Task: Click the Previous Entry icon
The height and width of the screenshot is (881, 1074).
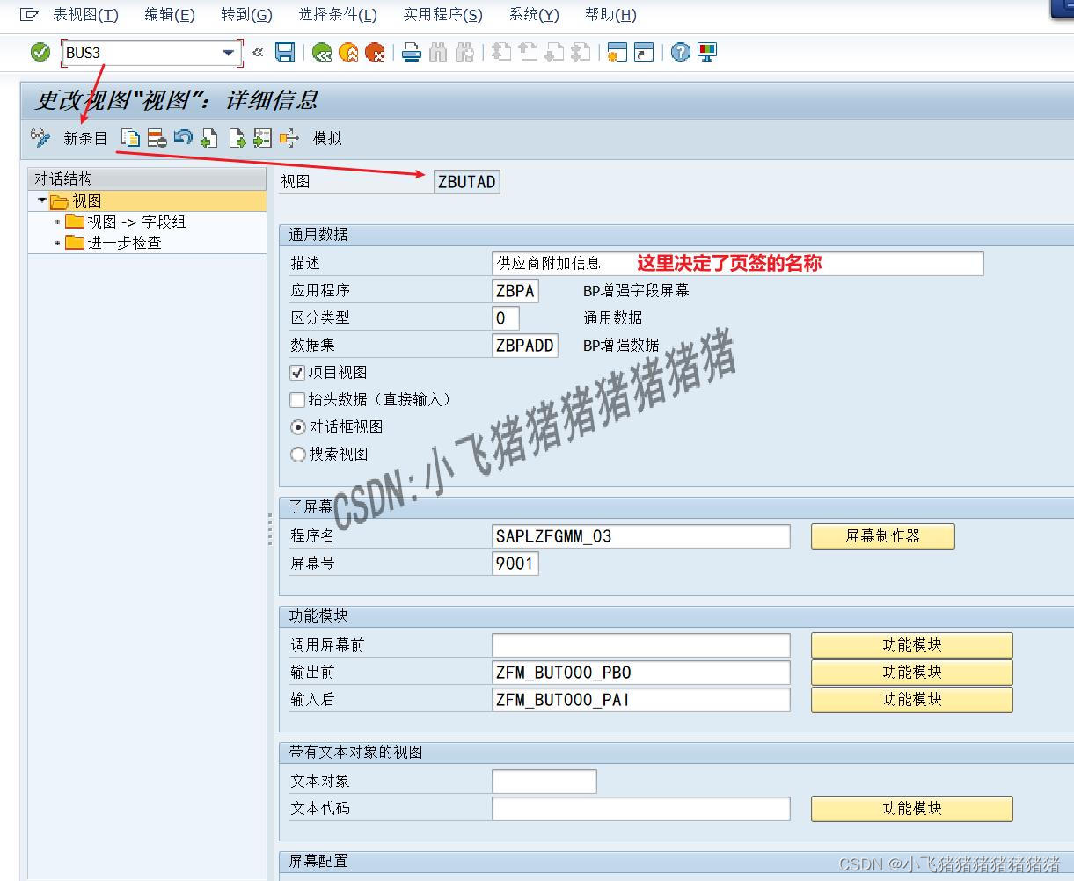Action: point(209,138)
